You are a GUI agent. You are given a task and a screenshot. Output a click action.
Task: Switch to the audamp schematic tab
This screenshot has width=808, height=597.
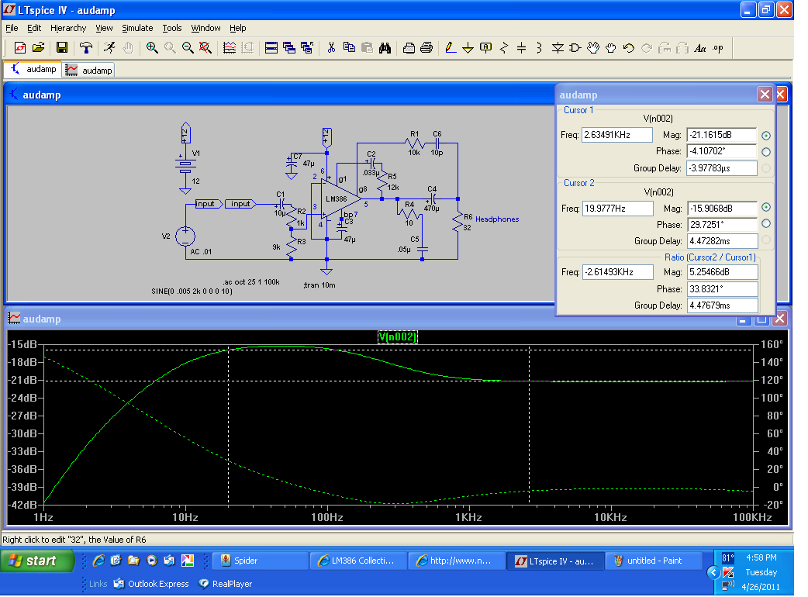point(33,69)
